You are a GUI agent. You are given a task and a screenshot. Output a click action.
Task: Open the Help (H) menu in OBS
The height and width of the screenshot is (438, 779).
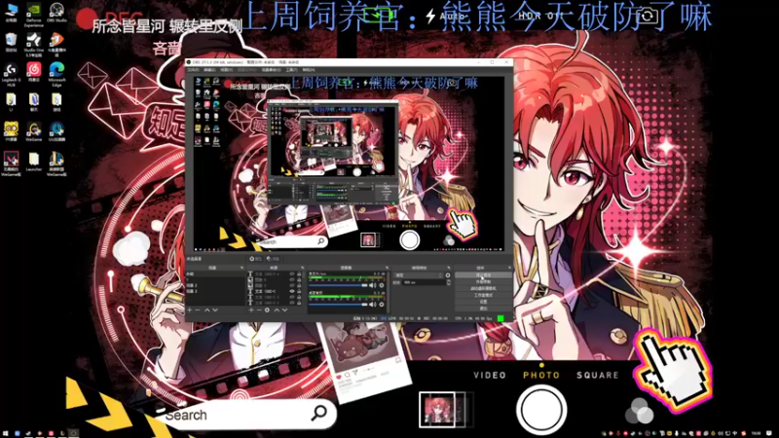(x=309, y=69)
